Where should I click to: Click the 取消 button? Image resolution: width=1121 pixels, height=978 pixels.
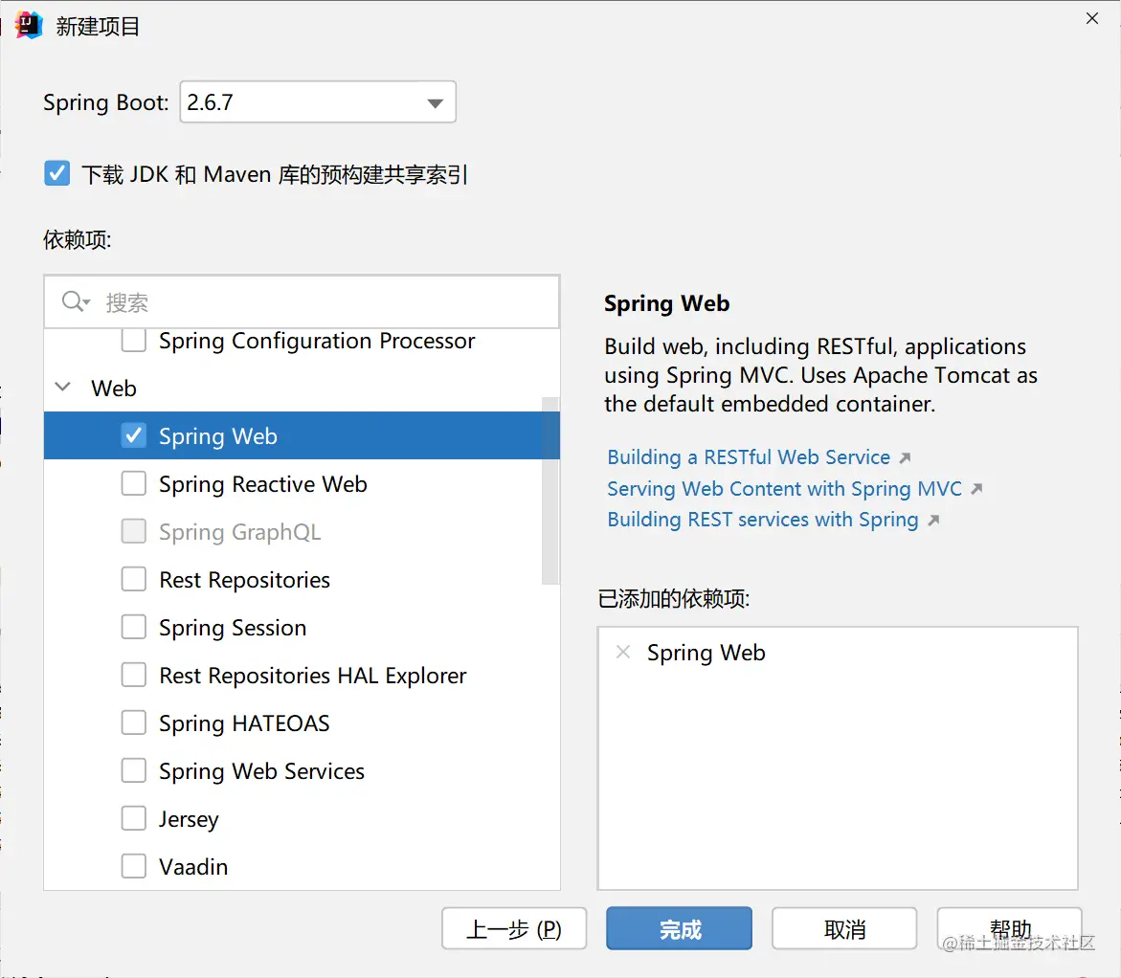[x=844, y=928]
